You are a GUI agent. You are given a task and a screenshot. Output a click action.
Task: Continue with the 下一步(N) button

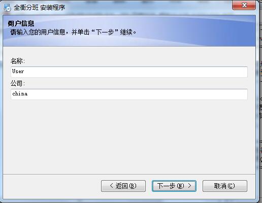click(174, 186)
